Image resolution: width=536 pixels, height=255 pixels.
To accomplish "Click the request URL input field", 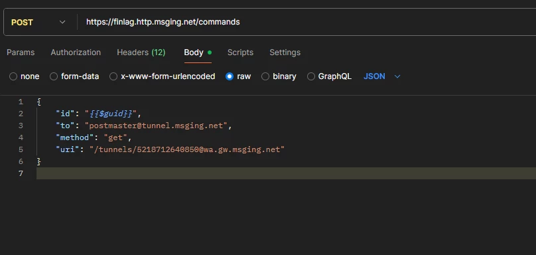I will 307,23.
